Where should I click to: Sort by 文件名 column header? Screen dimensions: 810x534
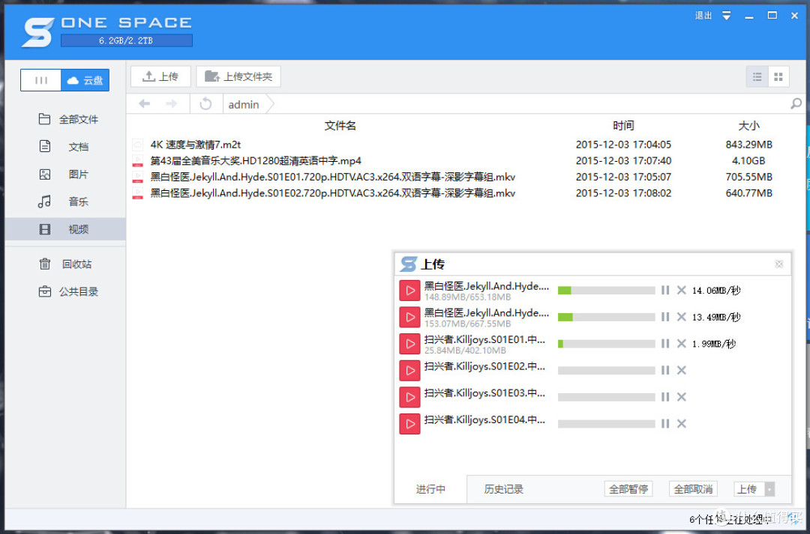340,125
